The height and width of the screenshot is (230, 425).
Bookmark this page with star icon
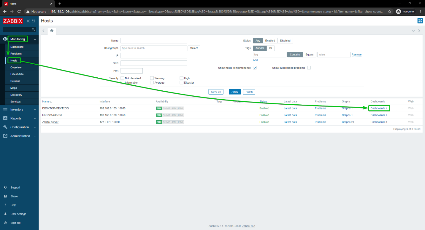389,12
